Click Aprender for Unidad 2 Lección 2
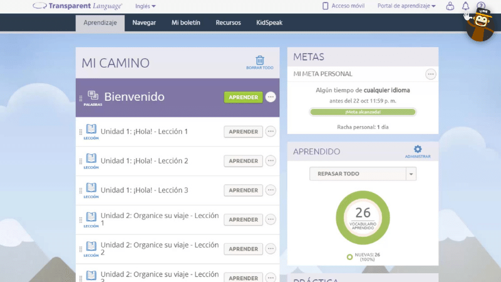The width and height of the screenshot is (501, 282). [x=243, y=249]
